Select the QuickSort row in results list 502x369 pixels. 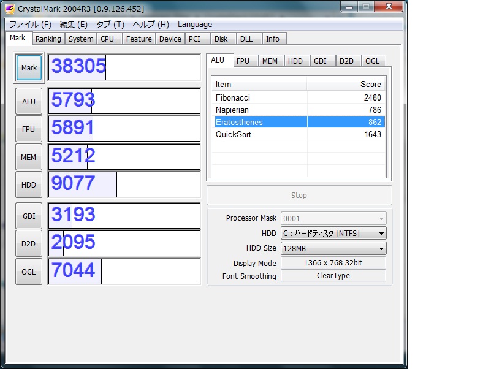tap(298, 134)
